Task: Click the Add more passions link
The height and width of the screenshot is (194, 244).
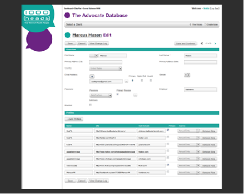Action: (x=94, y=100)
